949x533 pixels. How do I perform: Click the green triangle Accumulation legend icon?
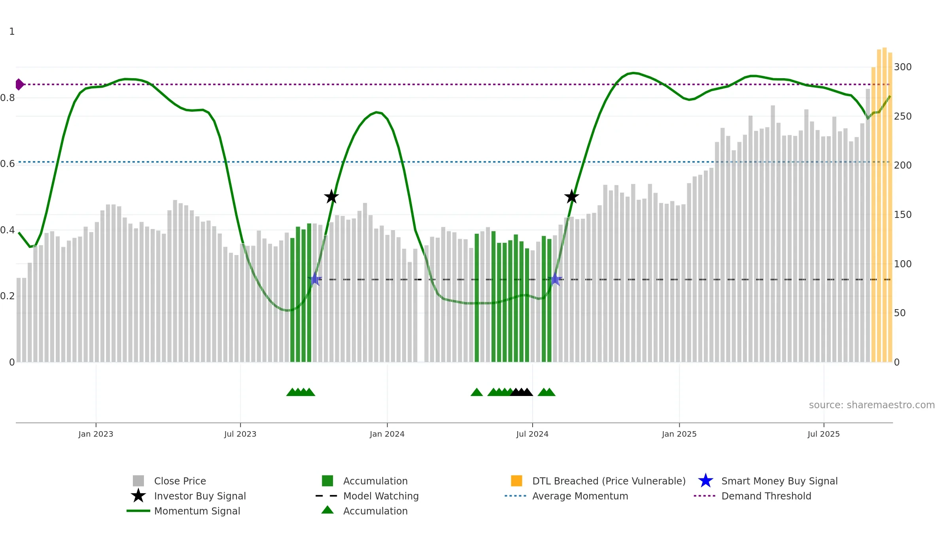click(327, 510)
